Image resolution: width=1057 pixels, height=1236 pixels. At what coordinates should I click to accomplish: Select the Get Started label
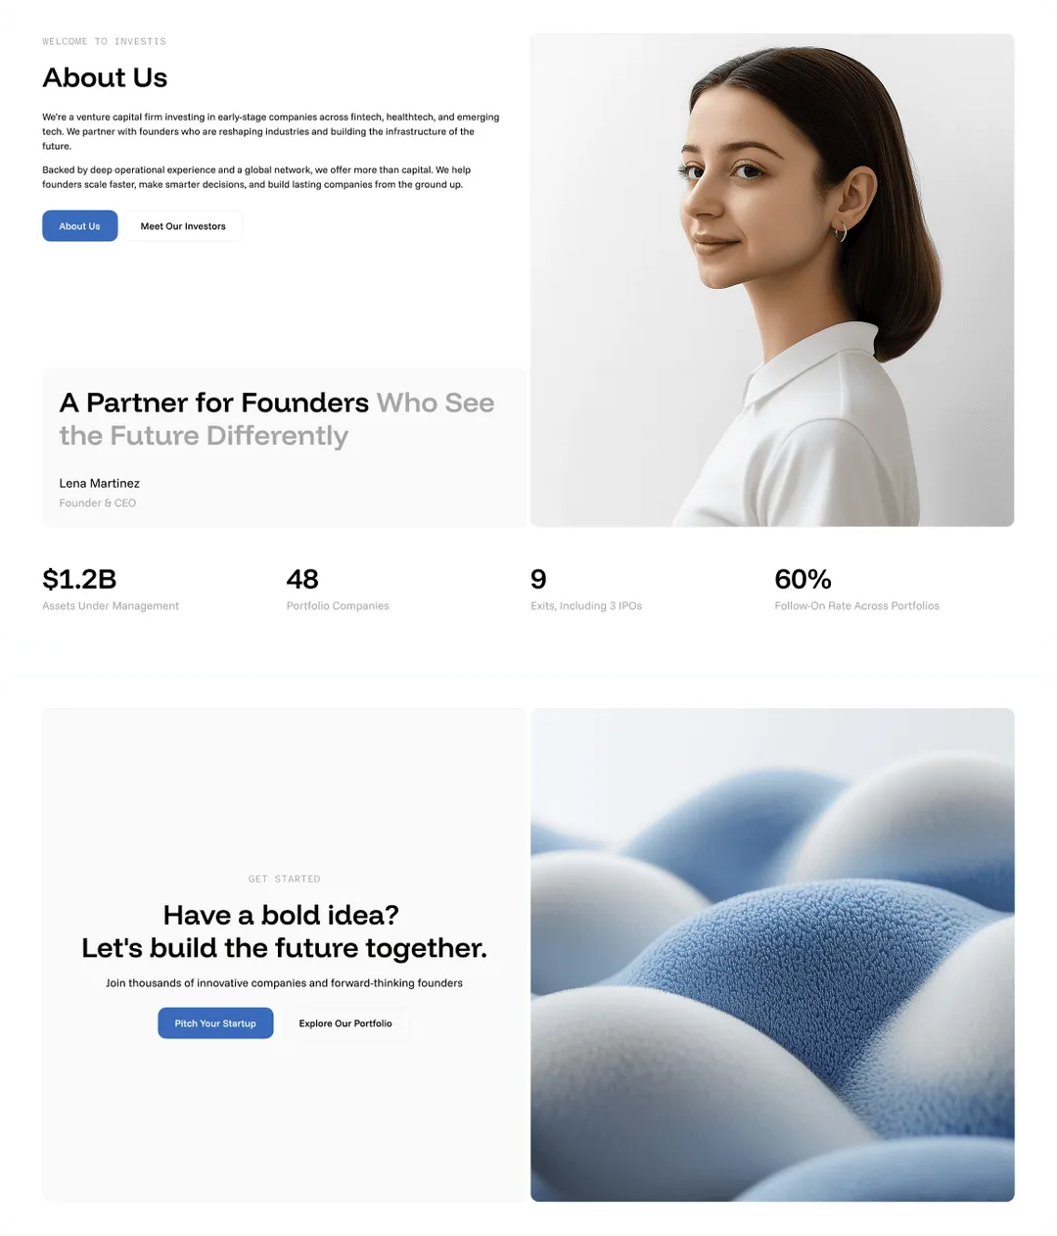284,879
